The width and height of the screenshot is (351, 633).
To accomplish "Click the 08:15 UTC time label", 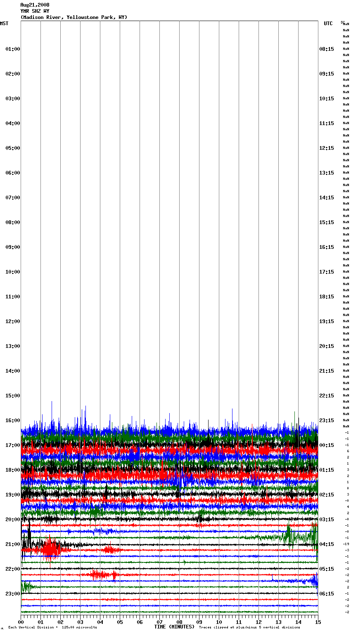I will tap(327, 49).
